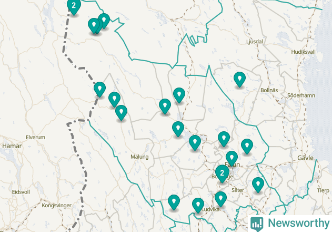Select the map pin west of Bollnäs
This screenshot has width=332, height=232.
(x=239, y=79)
